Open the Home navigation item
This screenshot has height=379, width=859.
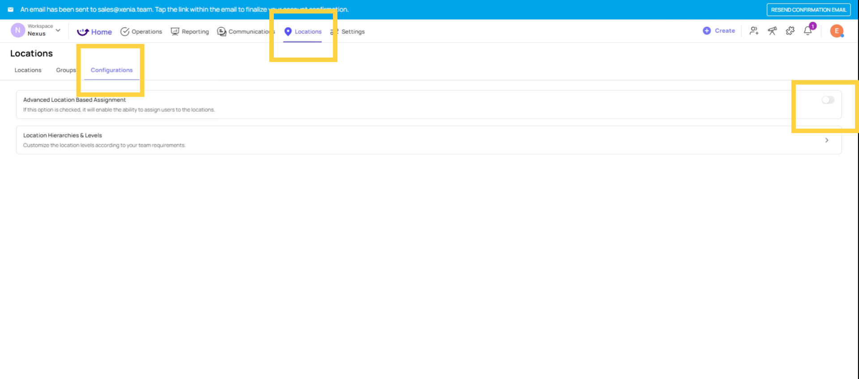coord(94,32)
